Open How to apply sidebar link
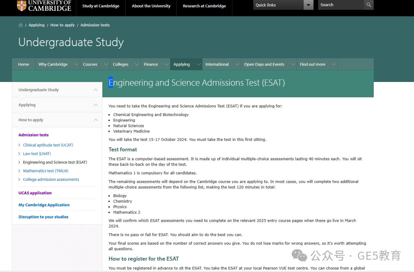 [31, 120]
